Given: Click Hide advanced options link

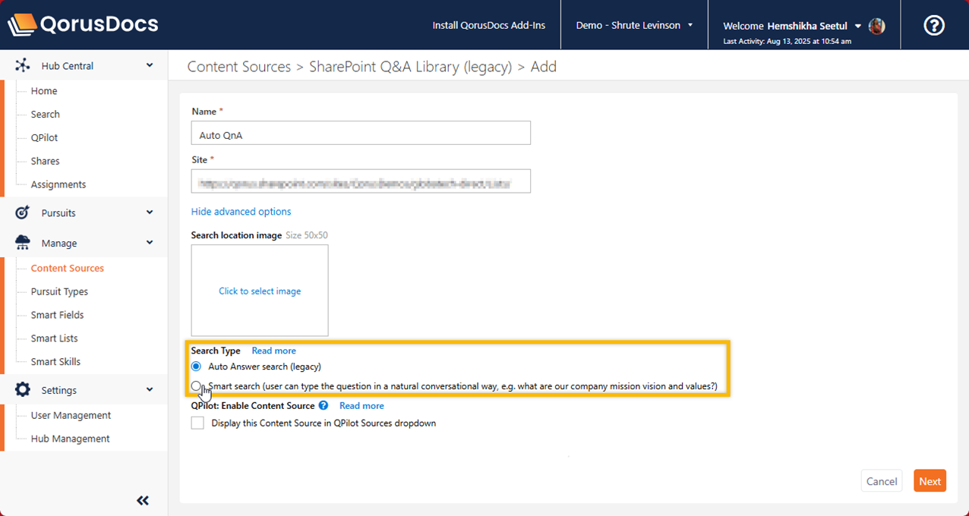Looking at the screenshot, I should 241,212.
